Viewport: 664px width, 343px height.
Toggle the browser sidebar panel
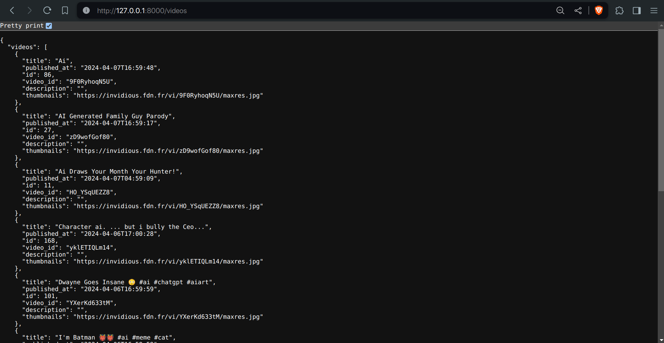tap(637, 11)
